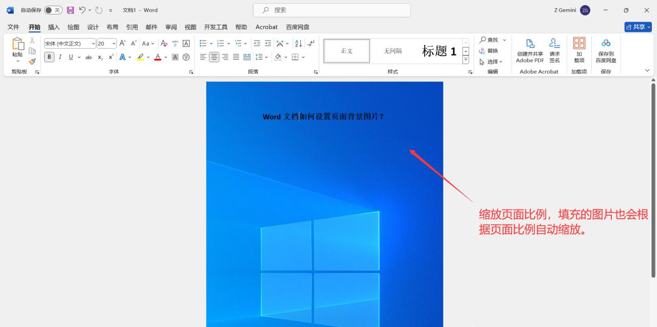The image size is (657, 327).
Task: Click the Copy icon in clipboard group
Action: (32, 51)
